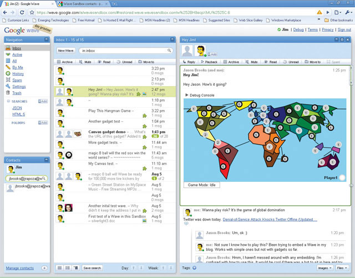Click the Sign out link

coord(344,29)
